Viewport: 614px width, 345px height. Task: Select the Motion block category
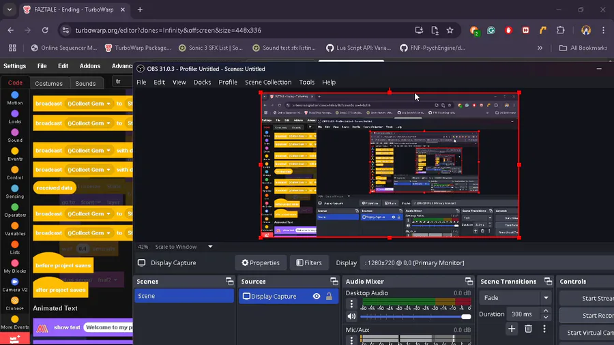15,98
